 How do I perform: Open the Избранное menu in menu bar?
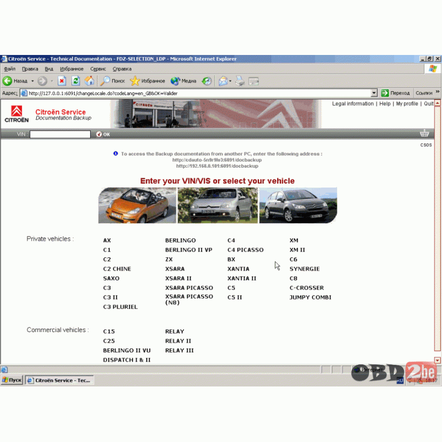click(x=71, y=69)
